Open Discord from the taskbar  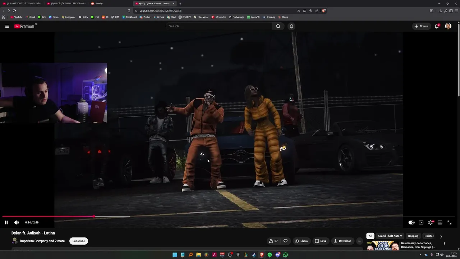tap(277, 255)
